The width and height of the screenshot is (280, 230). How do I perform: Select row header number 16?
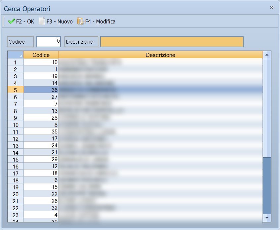point(16,166)
